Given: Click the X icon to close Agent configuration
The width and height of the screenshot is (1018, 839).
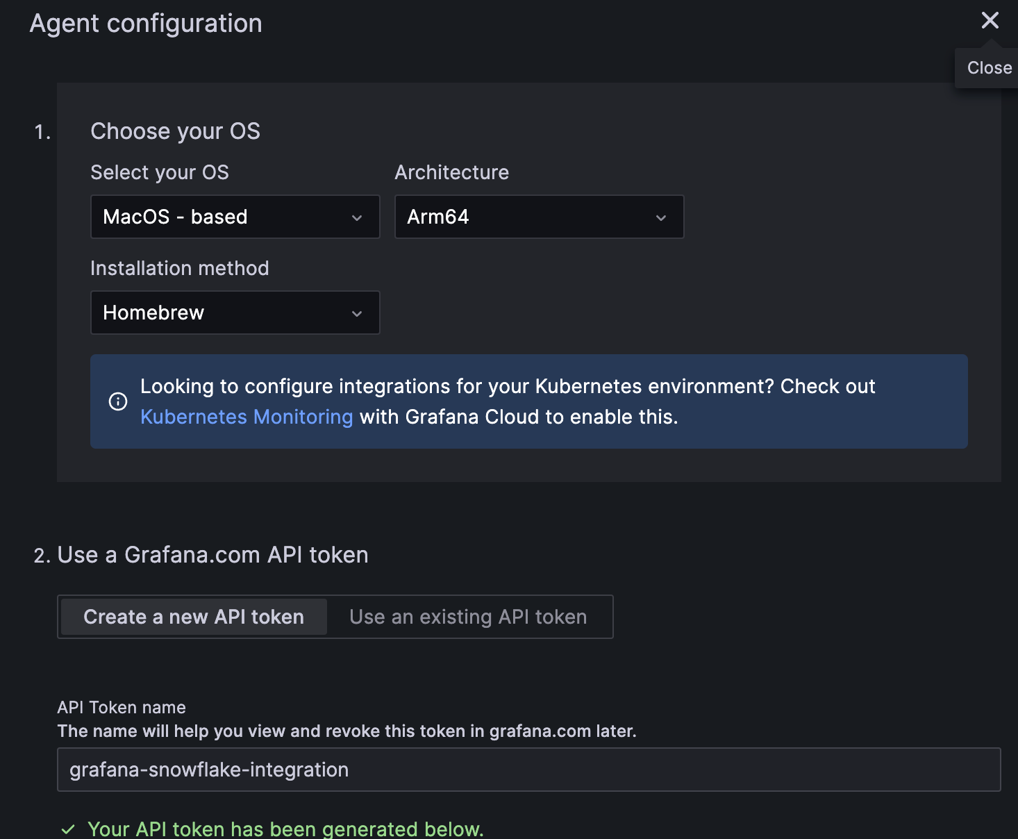Looking at the screenshot, I should (990, 20).
